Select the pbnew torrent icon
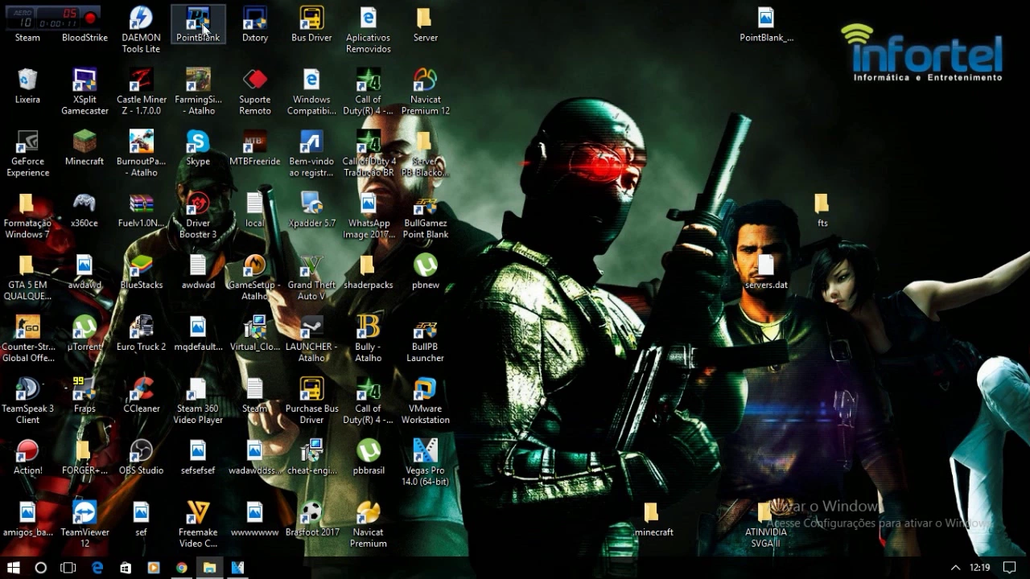This screenshot has width=1030, height=579. (425, 273)
